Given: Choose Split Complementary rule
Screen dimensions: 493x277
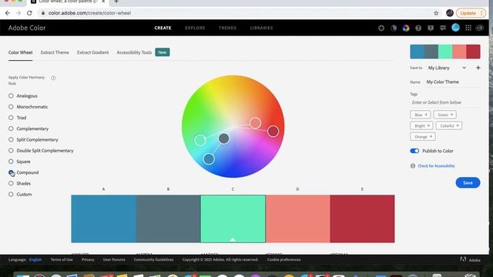Looking at the screenshot, I should point(11,139).
